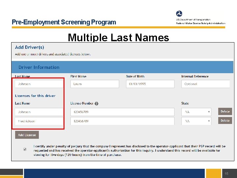Click the Add Driver(s) heading

(x=30, y=47)
